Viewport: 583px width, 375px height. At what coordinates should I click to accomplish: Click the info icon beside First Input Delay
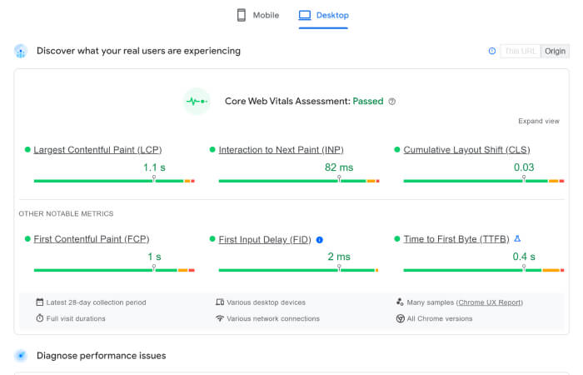(320, 240)
